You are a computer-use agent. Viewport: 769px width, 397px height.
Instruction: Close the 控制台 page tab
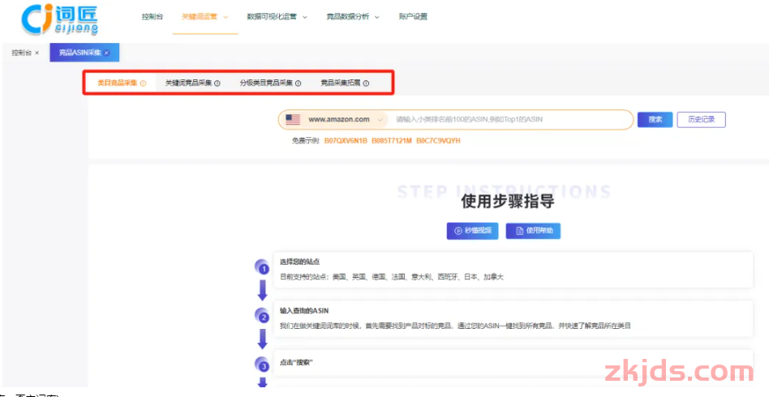pos(37,53)
